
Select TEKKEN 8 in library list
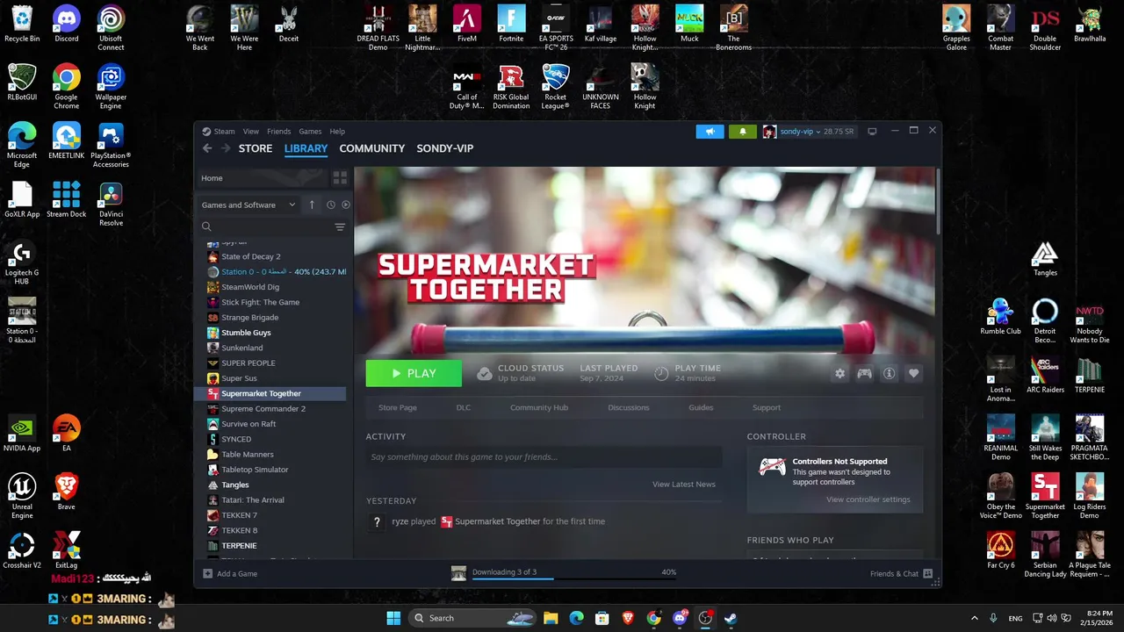point(240,530)
